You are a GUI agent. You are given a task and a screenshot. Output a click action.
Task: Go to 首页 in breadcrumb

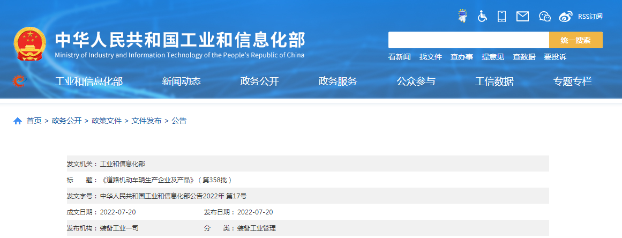coord(34,121)
